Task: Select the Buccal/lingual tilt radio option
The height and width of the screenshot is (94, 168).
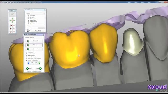Action: click(27, 54)
